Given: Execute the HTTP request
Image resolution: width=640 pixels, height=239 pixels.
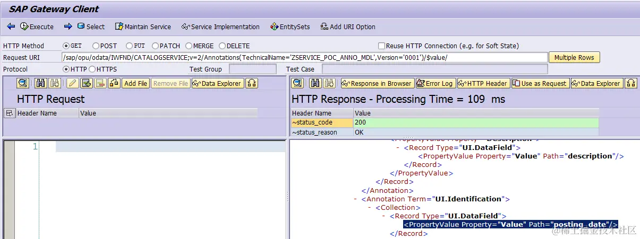Looking at the screenshot, I should (37, 26).
